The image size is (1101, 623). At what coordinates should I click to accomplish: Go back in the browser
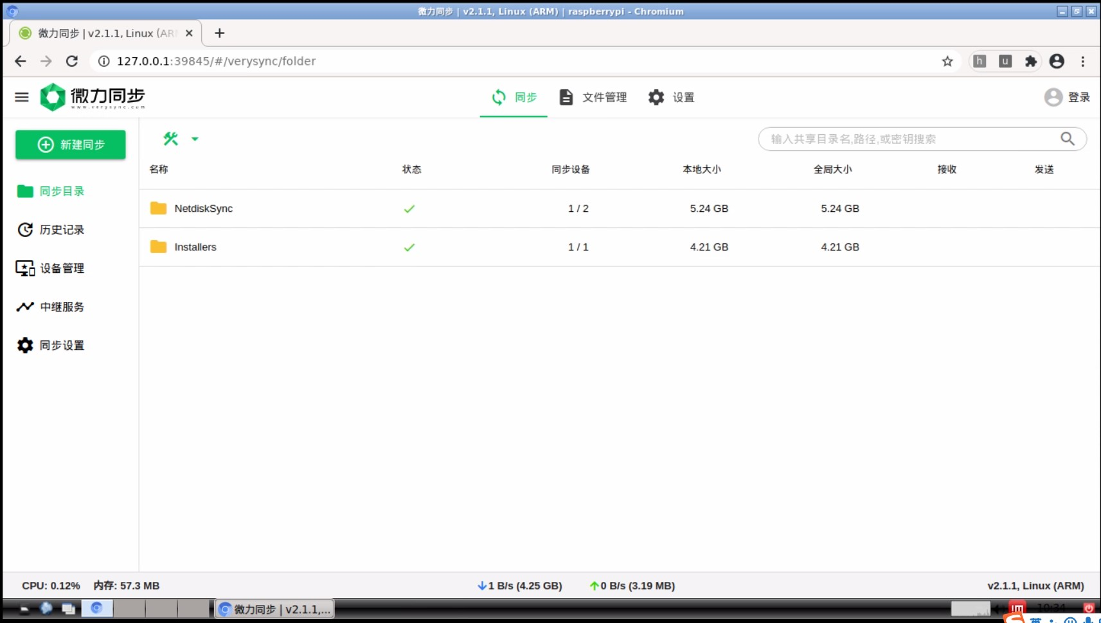pyautogui.click(x=21, y=61)
